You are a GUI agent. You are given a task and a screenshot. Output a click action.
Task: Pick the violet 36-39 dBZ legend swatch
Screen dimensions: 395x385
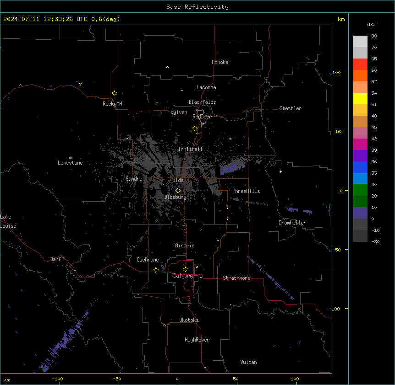pos(360,156)
